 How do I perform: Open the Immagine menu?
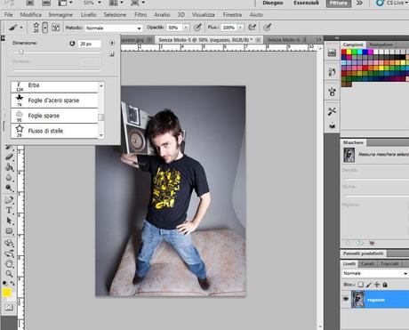tap(60, 14)
